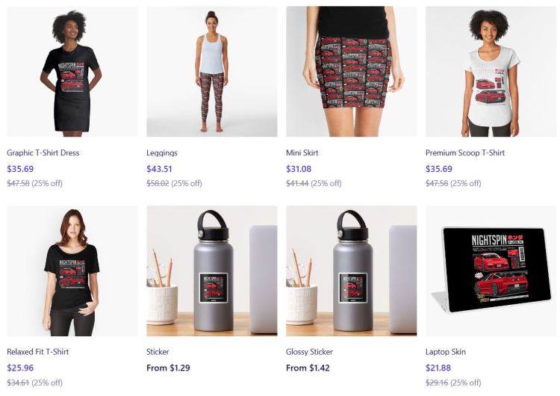Click the Glossy Sticker title link
The height and width of the screenshot is (396, 560).
(309, 352)
